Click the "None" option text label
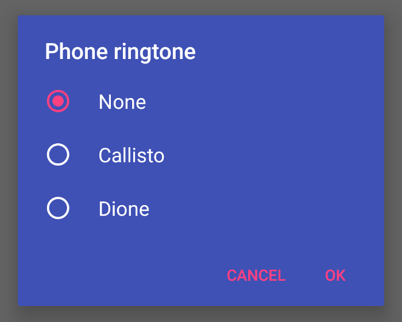The height and width of the screenshot is (322, 402). (122, 102)
